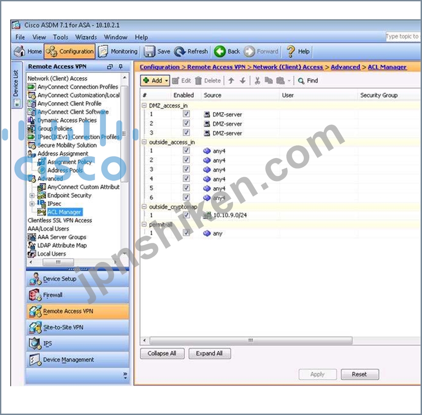Toggle Enabled checkbox for DMZ_access_in rule 3

coord(186,133)
